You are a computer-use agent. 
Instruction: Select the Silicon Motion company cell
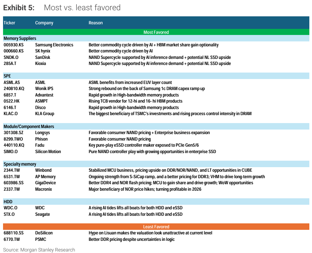(48, 152)
